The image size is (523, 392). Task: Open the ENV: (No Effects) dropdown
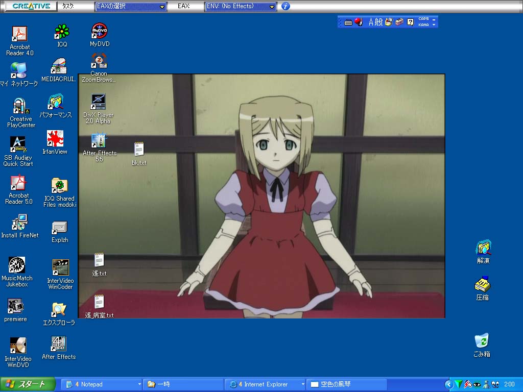pyautogui.click(x=241, y=6)
